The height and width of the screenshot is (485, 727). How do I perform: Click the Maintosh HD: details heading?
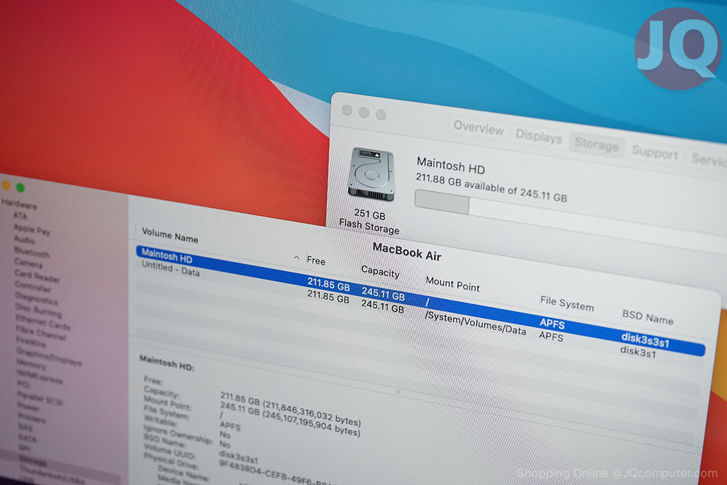[167, 363]
